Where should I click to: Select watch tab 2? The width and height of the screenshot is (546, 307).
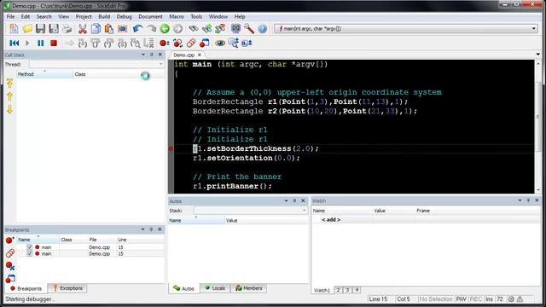click(338, 290)
